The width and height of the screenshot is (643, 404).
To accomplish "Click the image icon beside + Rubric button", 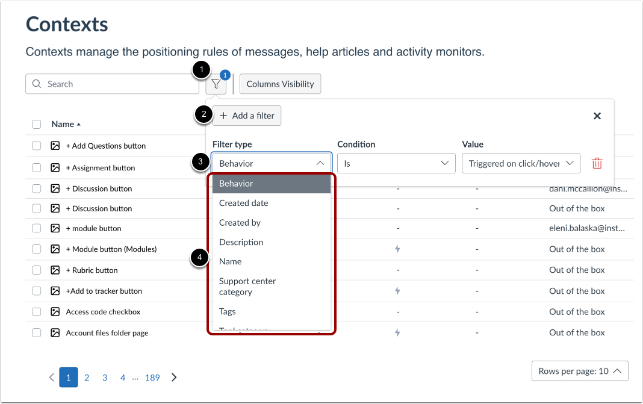I will pyautogui.click(x=54, y=270).
